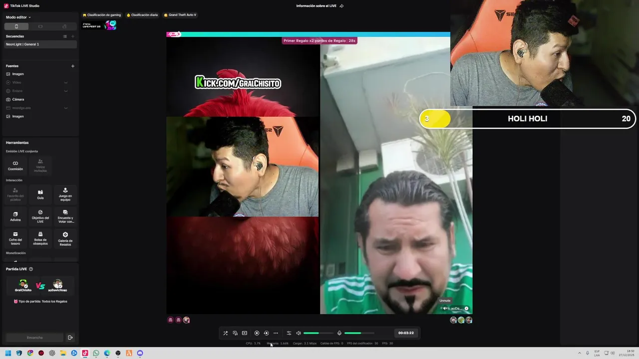
Task: Open Encuesta y Votar tool
Action: tap(65, 216)
